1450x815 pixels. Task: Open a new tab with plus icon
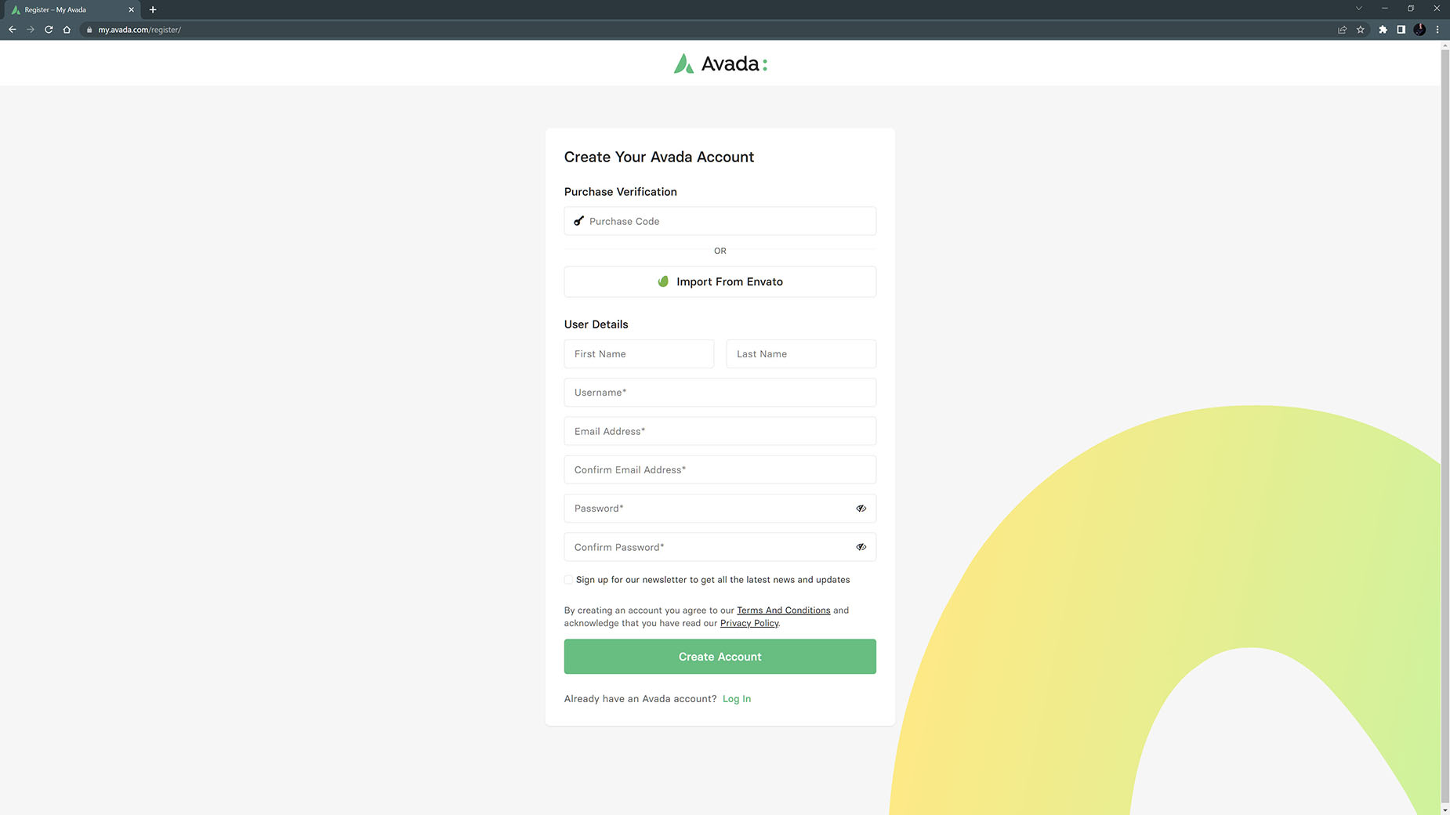[x=153, y=9]
